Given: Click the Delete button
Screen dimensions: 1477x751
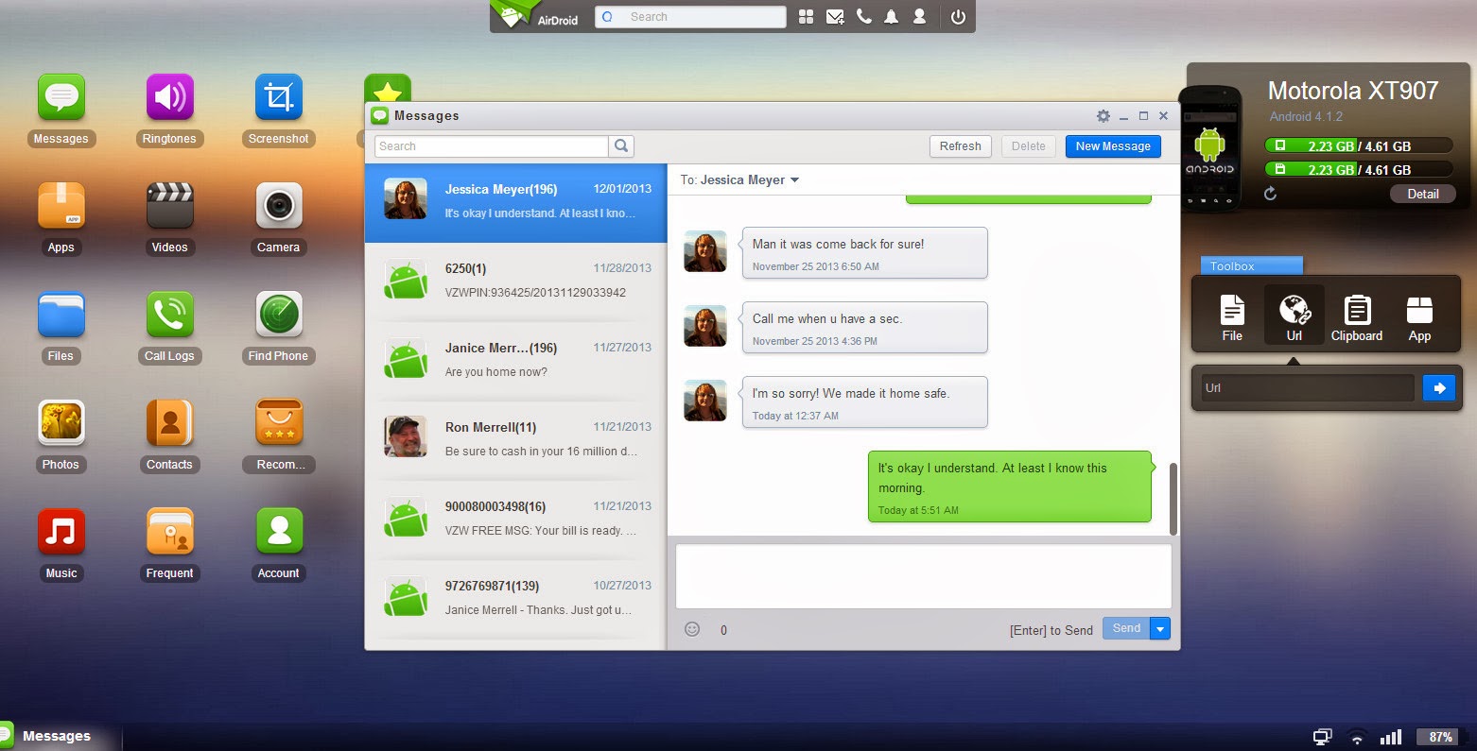Looking at the screenshot, I should pos(1029,146).
